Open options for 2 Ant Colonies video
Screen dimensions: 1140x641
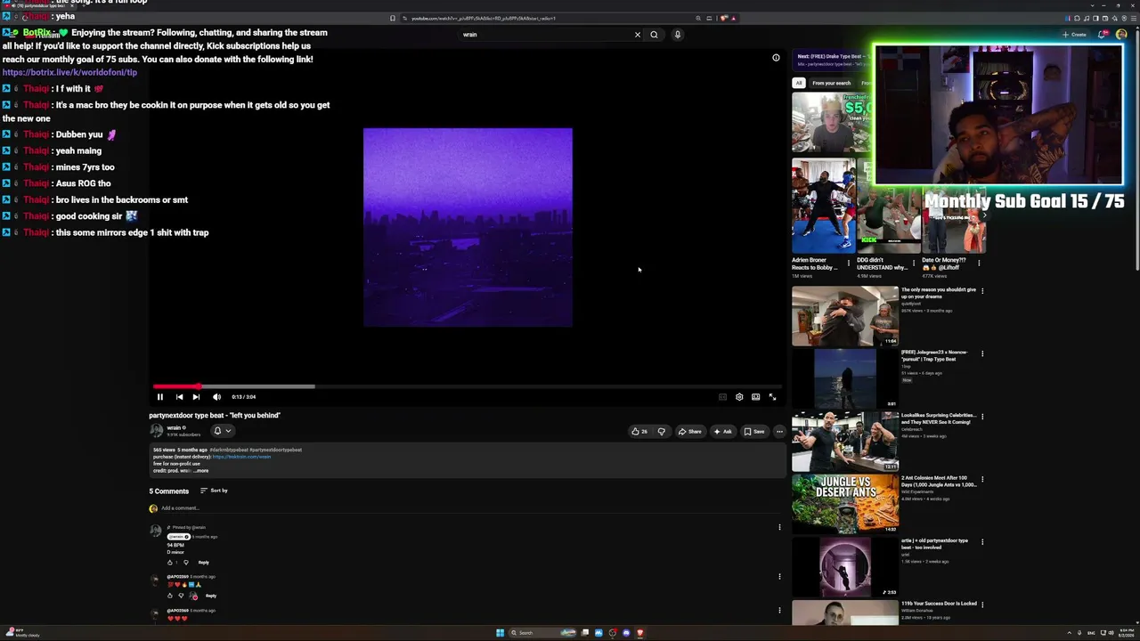pyautogui.click(x=982, y=480)
